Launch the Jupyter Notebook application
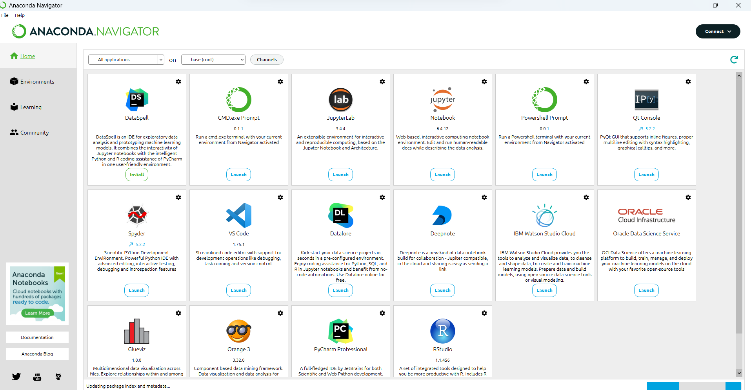 tap(442, 175)
